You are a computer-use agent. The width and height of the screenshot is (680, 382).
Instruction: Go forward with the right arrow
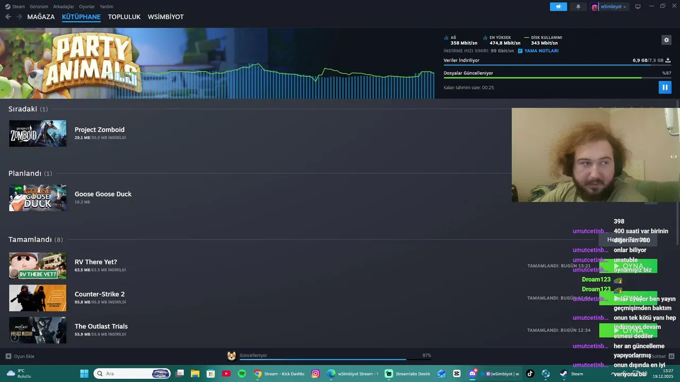[x=19, y=17]
